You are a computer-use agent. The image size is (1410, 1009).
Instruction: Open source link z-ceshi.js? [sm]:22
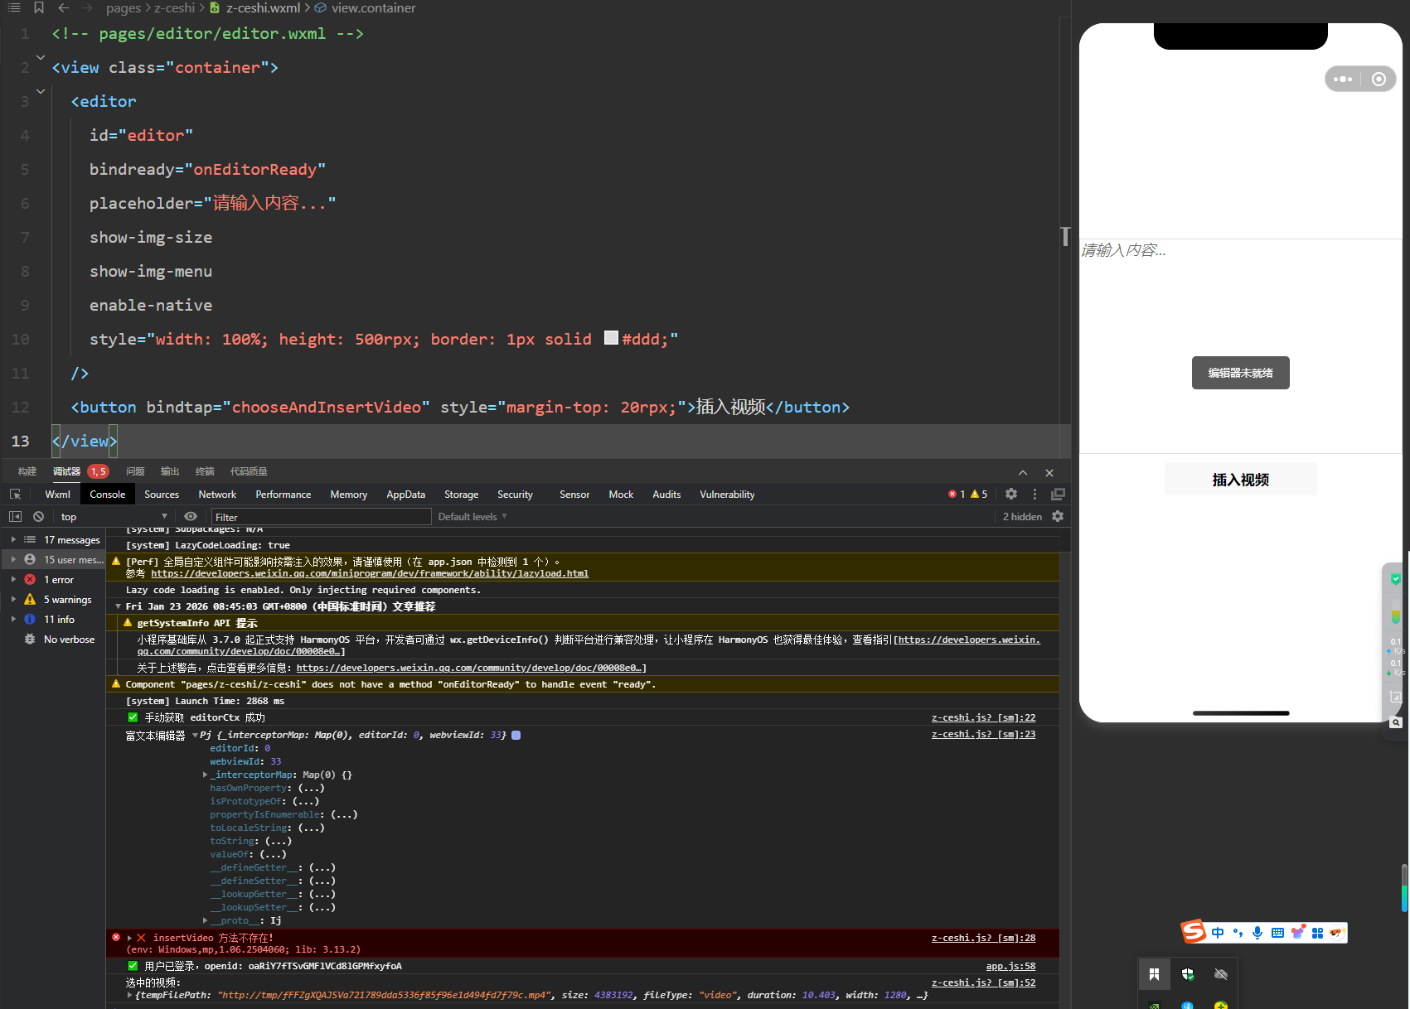983,717
